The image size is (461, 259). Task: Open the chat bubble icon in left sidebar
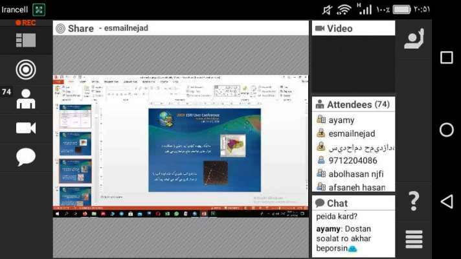coord(26,156)
